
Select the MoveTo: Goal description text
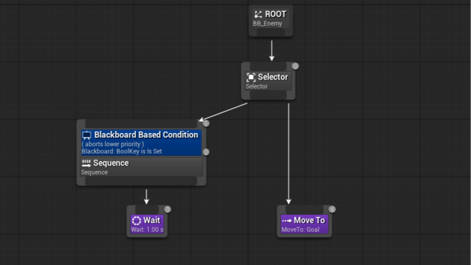pos(300,230)
